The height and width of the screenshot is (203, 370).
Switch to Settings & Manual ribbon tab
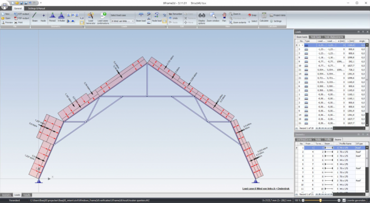(36, 8)
